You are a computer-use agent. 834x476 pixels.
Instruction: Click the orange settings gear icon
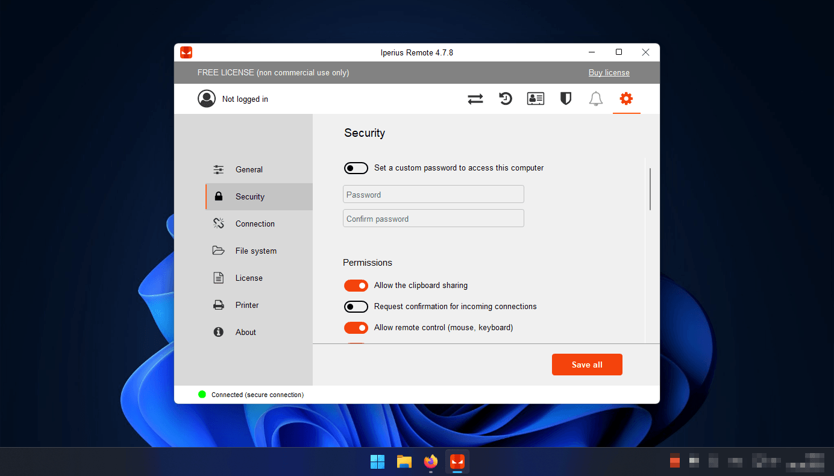pyautogui.click(x=626, y=98)
